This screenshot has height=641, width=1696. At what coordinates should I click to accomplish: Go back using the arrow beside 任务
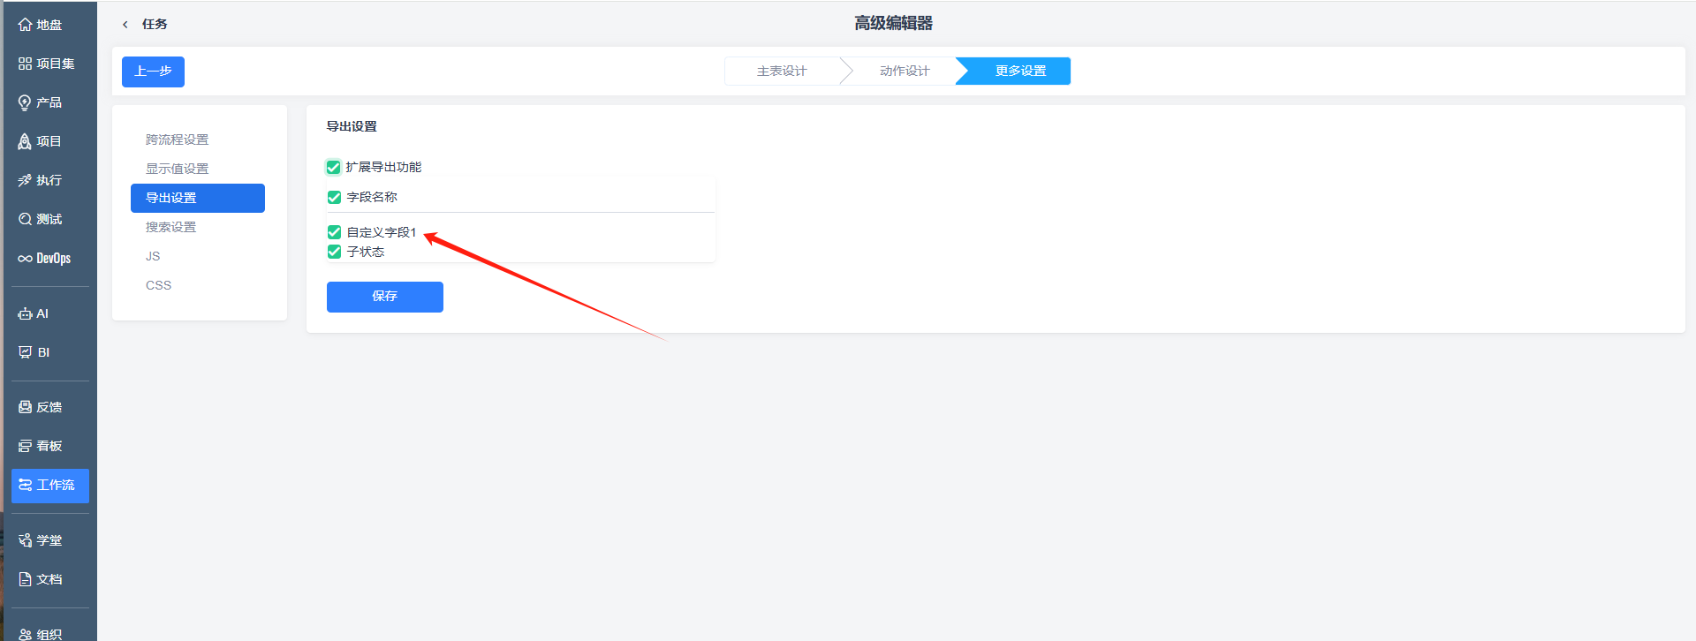(x=125, y=25)
